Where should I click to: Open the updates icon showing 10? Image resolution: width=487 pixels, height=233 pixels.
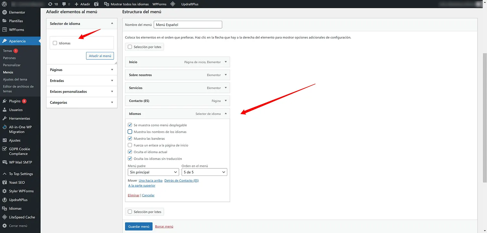(x=53, y=4)
